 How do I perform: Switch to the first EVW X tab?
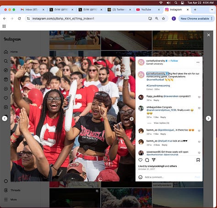pos(61,10)
